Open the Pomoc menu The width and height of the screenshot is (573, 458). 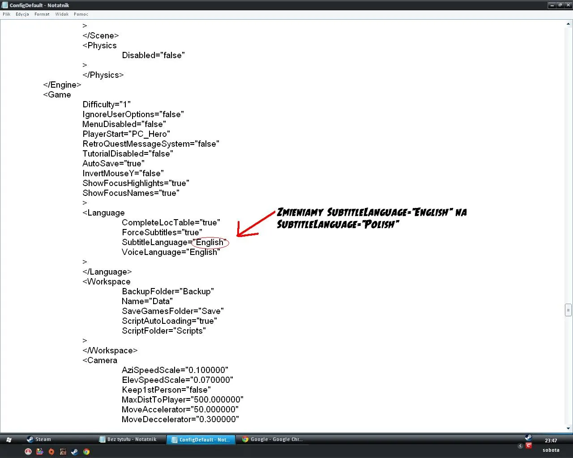pos(81,14)
